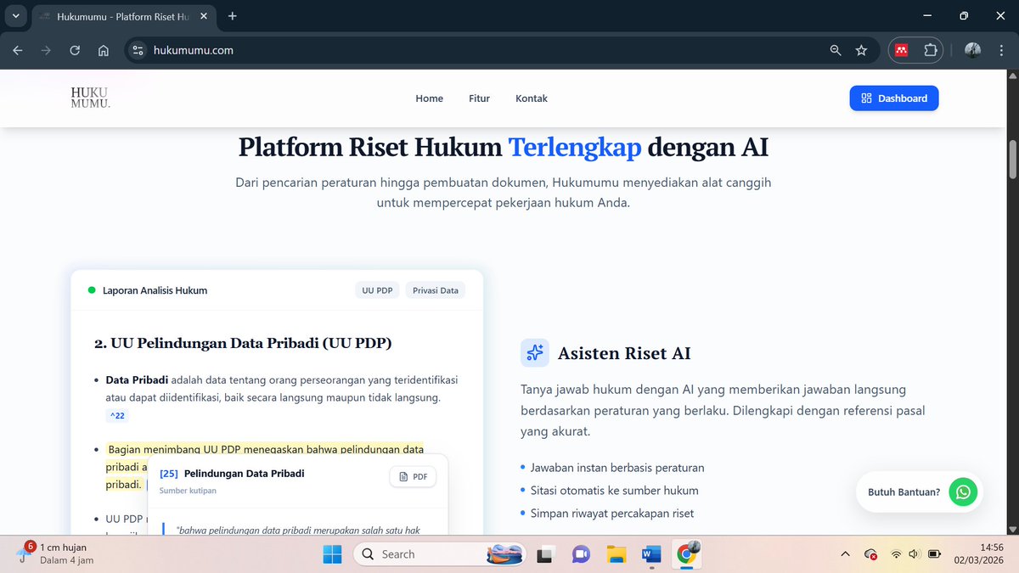Select the Hukumumu browser tab
The width and height of the screenshot is (1019, 573).
coord(126,16)
